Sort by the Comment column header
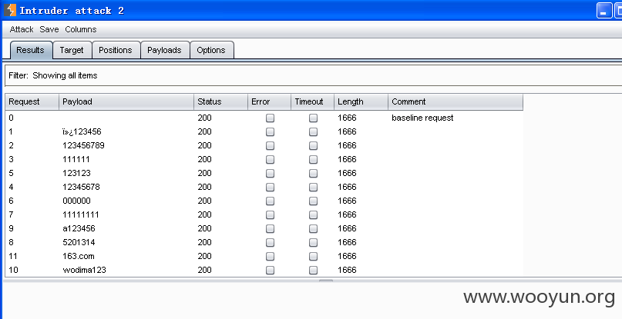 pyautogui.click(x=456, y=101)
